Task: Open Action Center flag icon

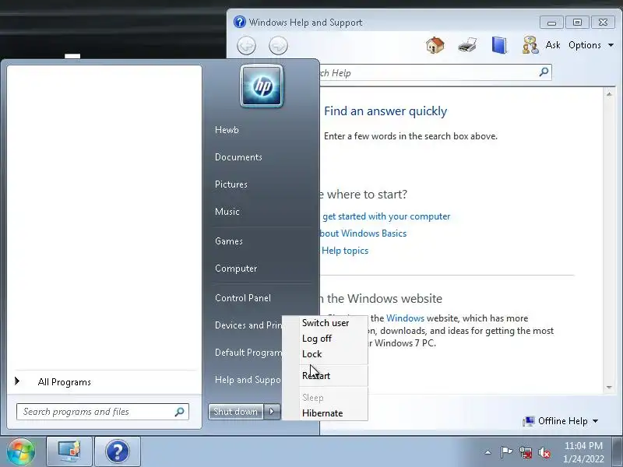Action: point(506,452)
